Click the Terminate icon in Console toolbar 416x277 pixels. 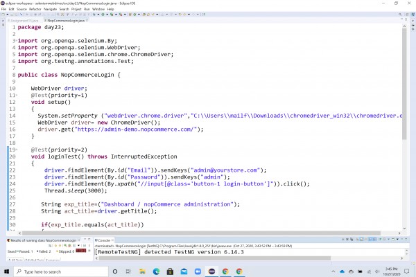pos(343,239)
